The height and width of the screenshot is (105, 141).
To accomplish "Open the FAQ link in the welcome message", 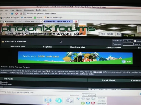I will coord(48,71).
